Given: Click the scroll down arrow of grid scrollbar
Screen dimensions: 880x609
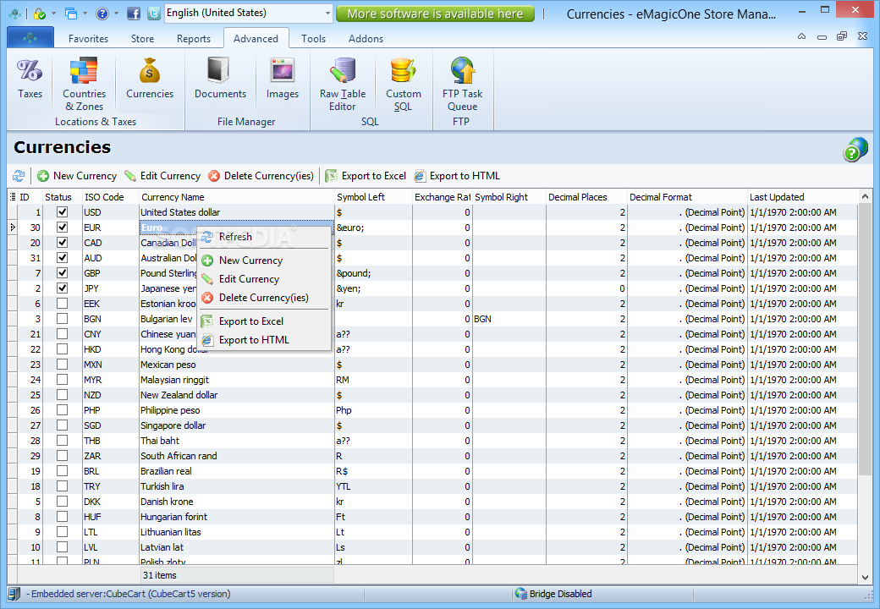Looking at the screenshot, I should pos(864,577).
